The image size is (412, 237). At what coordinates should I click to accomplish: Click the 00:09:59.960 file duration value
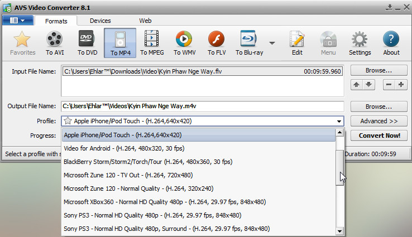tap(322, 71)
